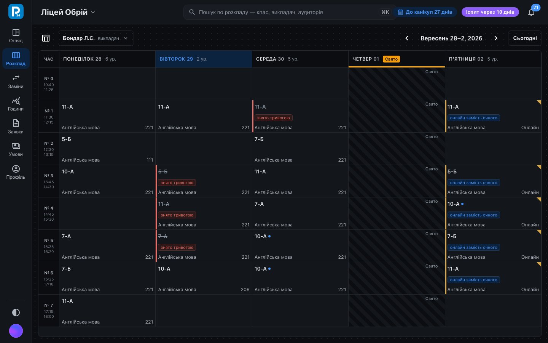Open notifications bell with 21 badge
Screen dimensions: 548x343
point(531,12)
